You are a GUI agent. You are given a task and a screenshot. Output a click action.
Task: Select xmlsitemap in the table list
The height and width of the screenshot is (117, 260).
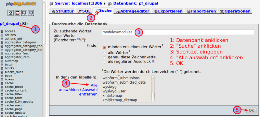point(112,96)
